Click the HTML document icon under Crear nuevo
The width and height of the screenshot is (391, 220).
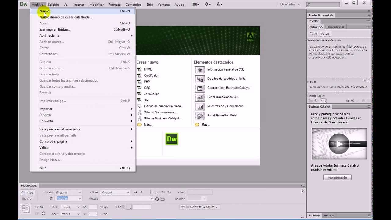(x=139, y=69)
